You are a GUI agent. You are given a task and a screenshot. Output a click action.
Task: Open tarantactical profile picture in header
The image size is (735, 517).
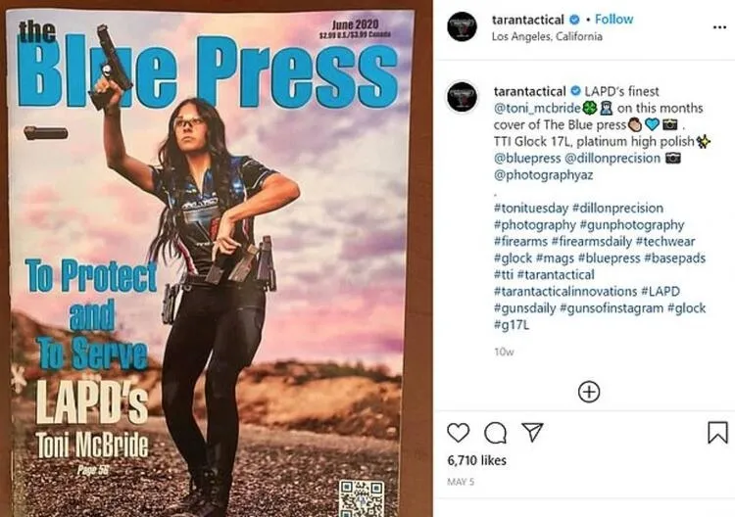click(462, 26)
